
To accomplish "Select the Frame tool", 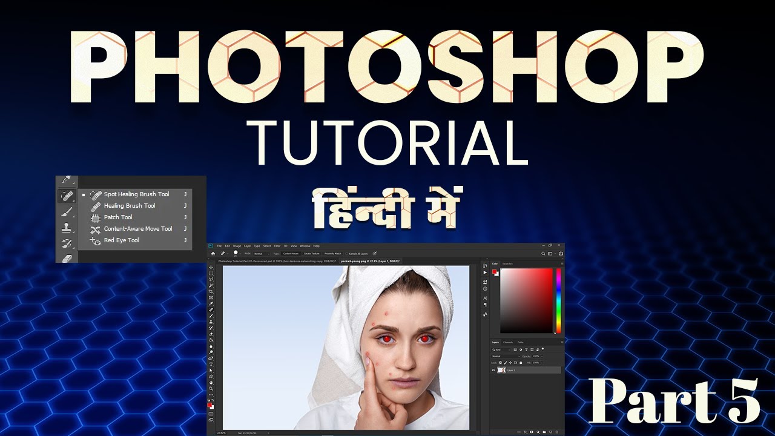I will click(x=211, y=297).
